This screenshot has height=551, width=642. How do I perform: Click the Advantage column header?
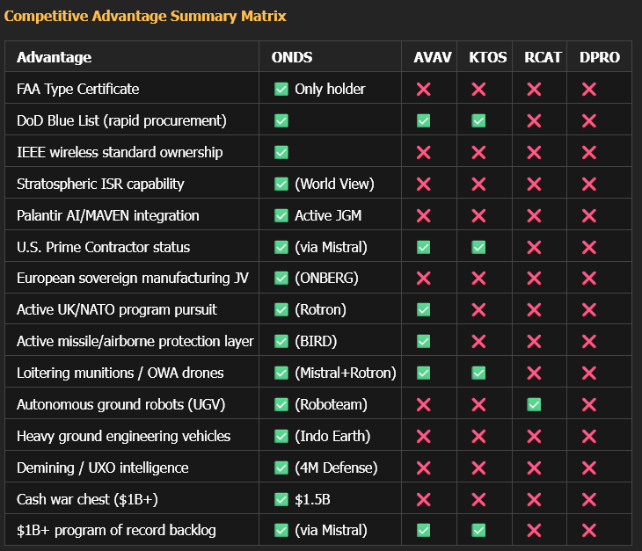pos(54,57)
